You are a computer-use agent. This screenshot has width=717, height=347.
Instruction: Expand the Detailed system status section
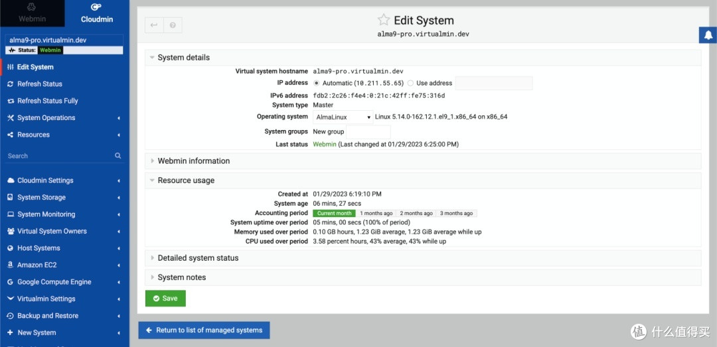[x=423, y=258]
